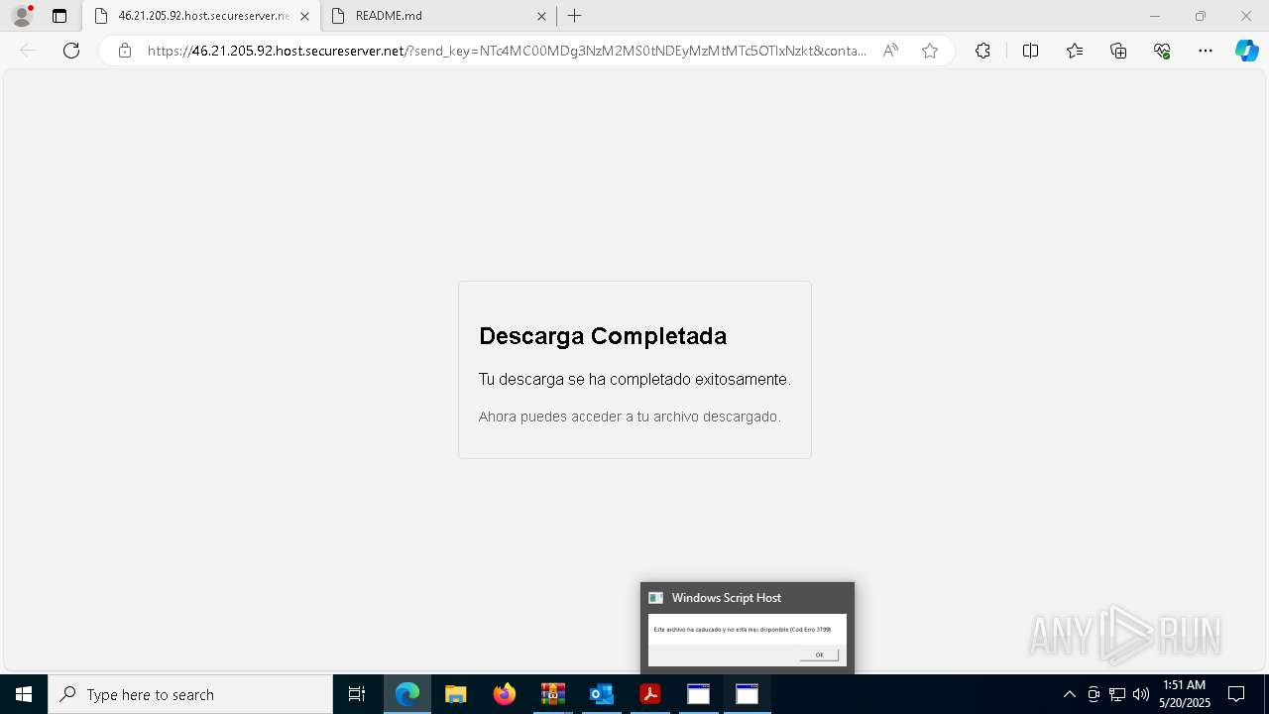Open a new browser tab
The height and width of the screenshot is (714, 1269).
575,16
